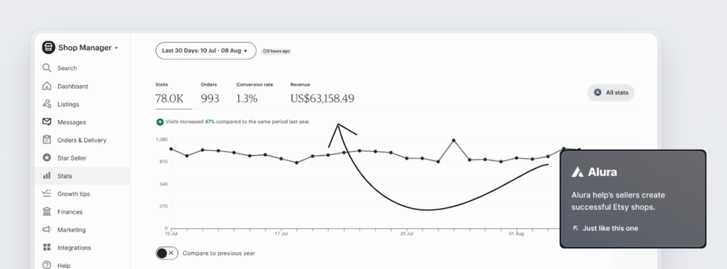Click the Integrations grid icon
The width and height of the screenshot is (727, 269).
(x=47, y=247)
